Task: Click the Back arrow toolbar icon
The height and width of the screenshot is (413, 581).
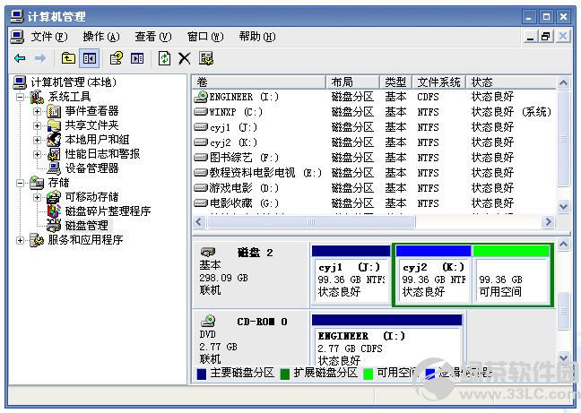Action: (x=20, y=58)
